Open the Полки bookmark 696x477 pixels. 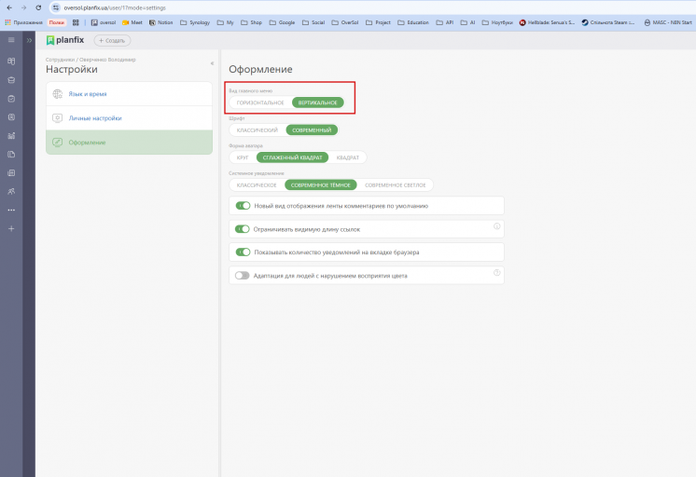(57, 22)
